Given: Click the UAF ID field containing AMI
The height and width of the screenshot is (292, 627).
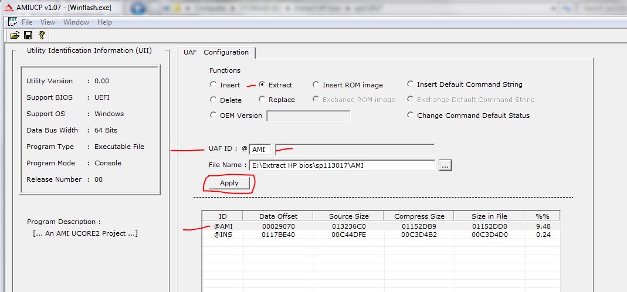Looking at the screenshot, I should (x=259, y=150).
